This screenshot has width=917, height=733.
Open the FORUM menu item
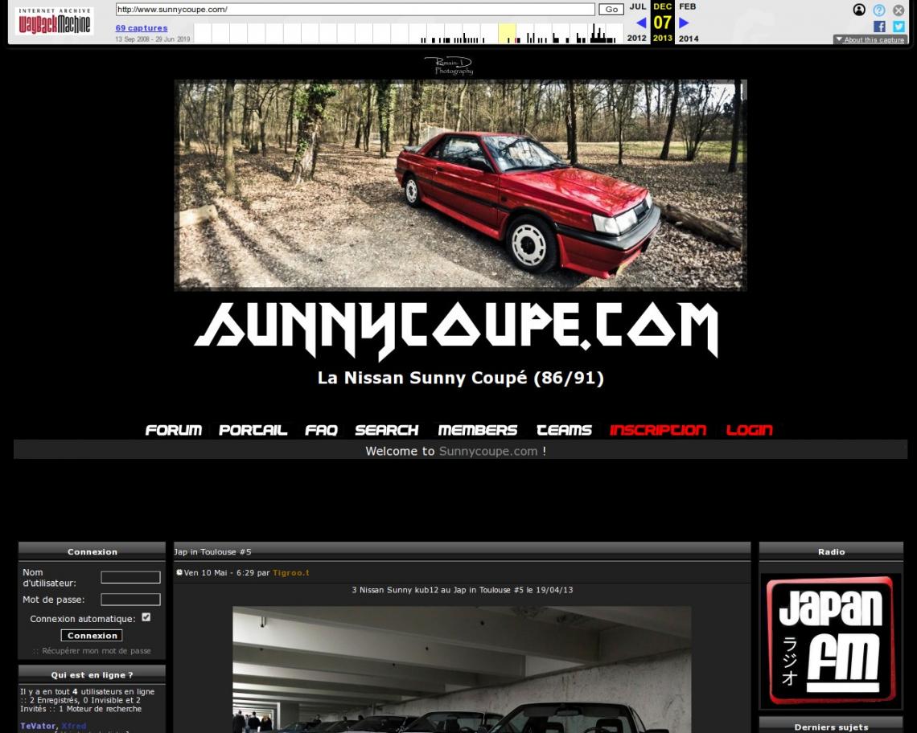pyautogui.click(x=173, y=430)
